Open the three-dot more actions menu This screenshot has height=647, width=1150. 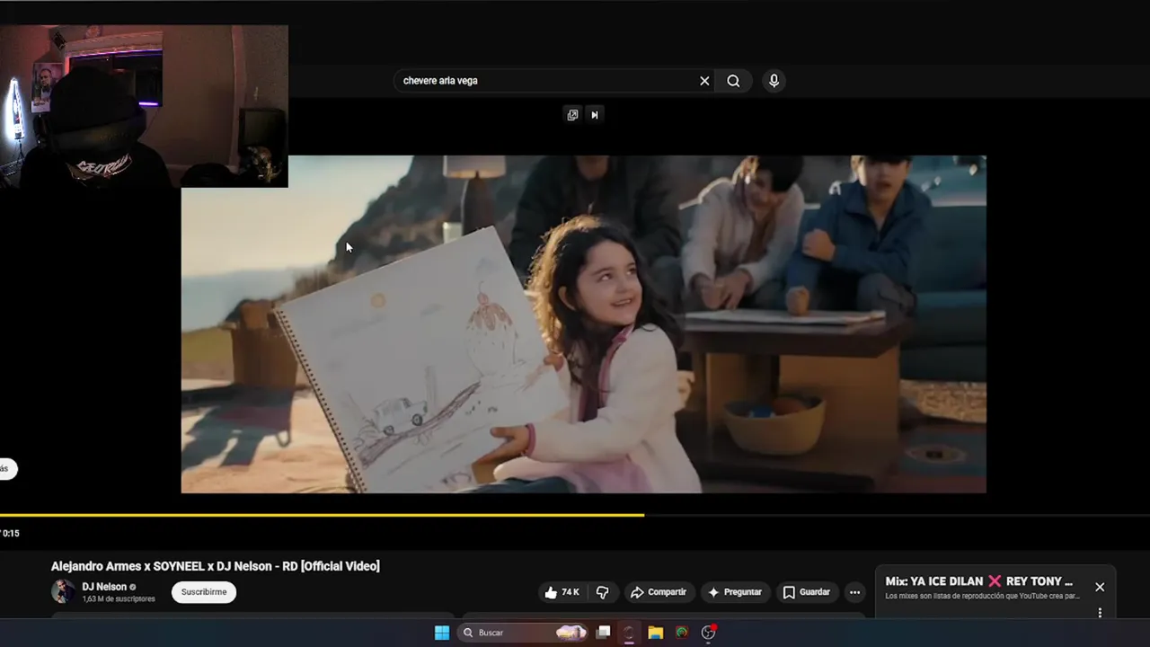tap(854, 592)
